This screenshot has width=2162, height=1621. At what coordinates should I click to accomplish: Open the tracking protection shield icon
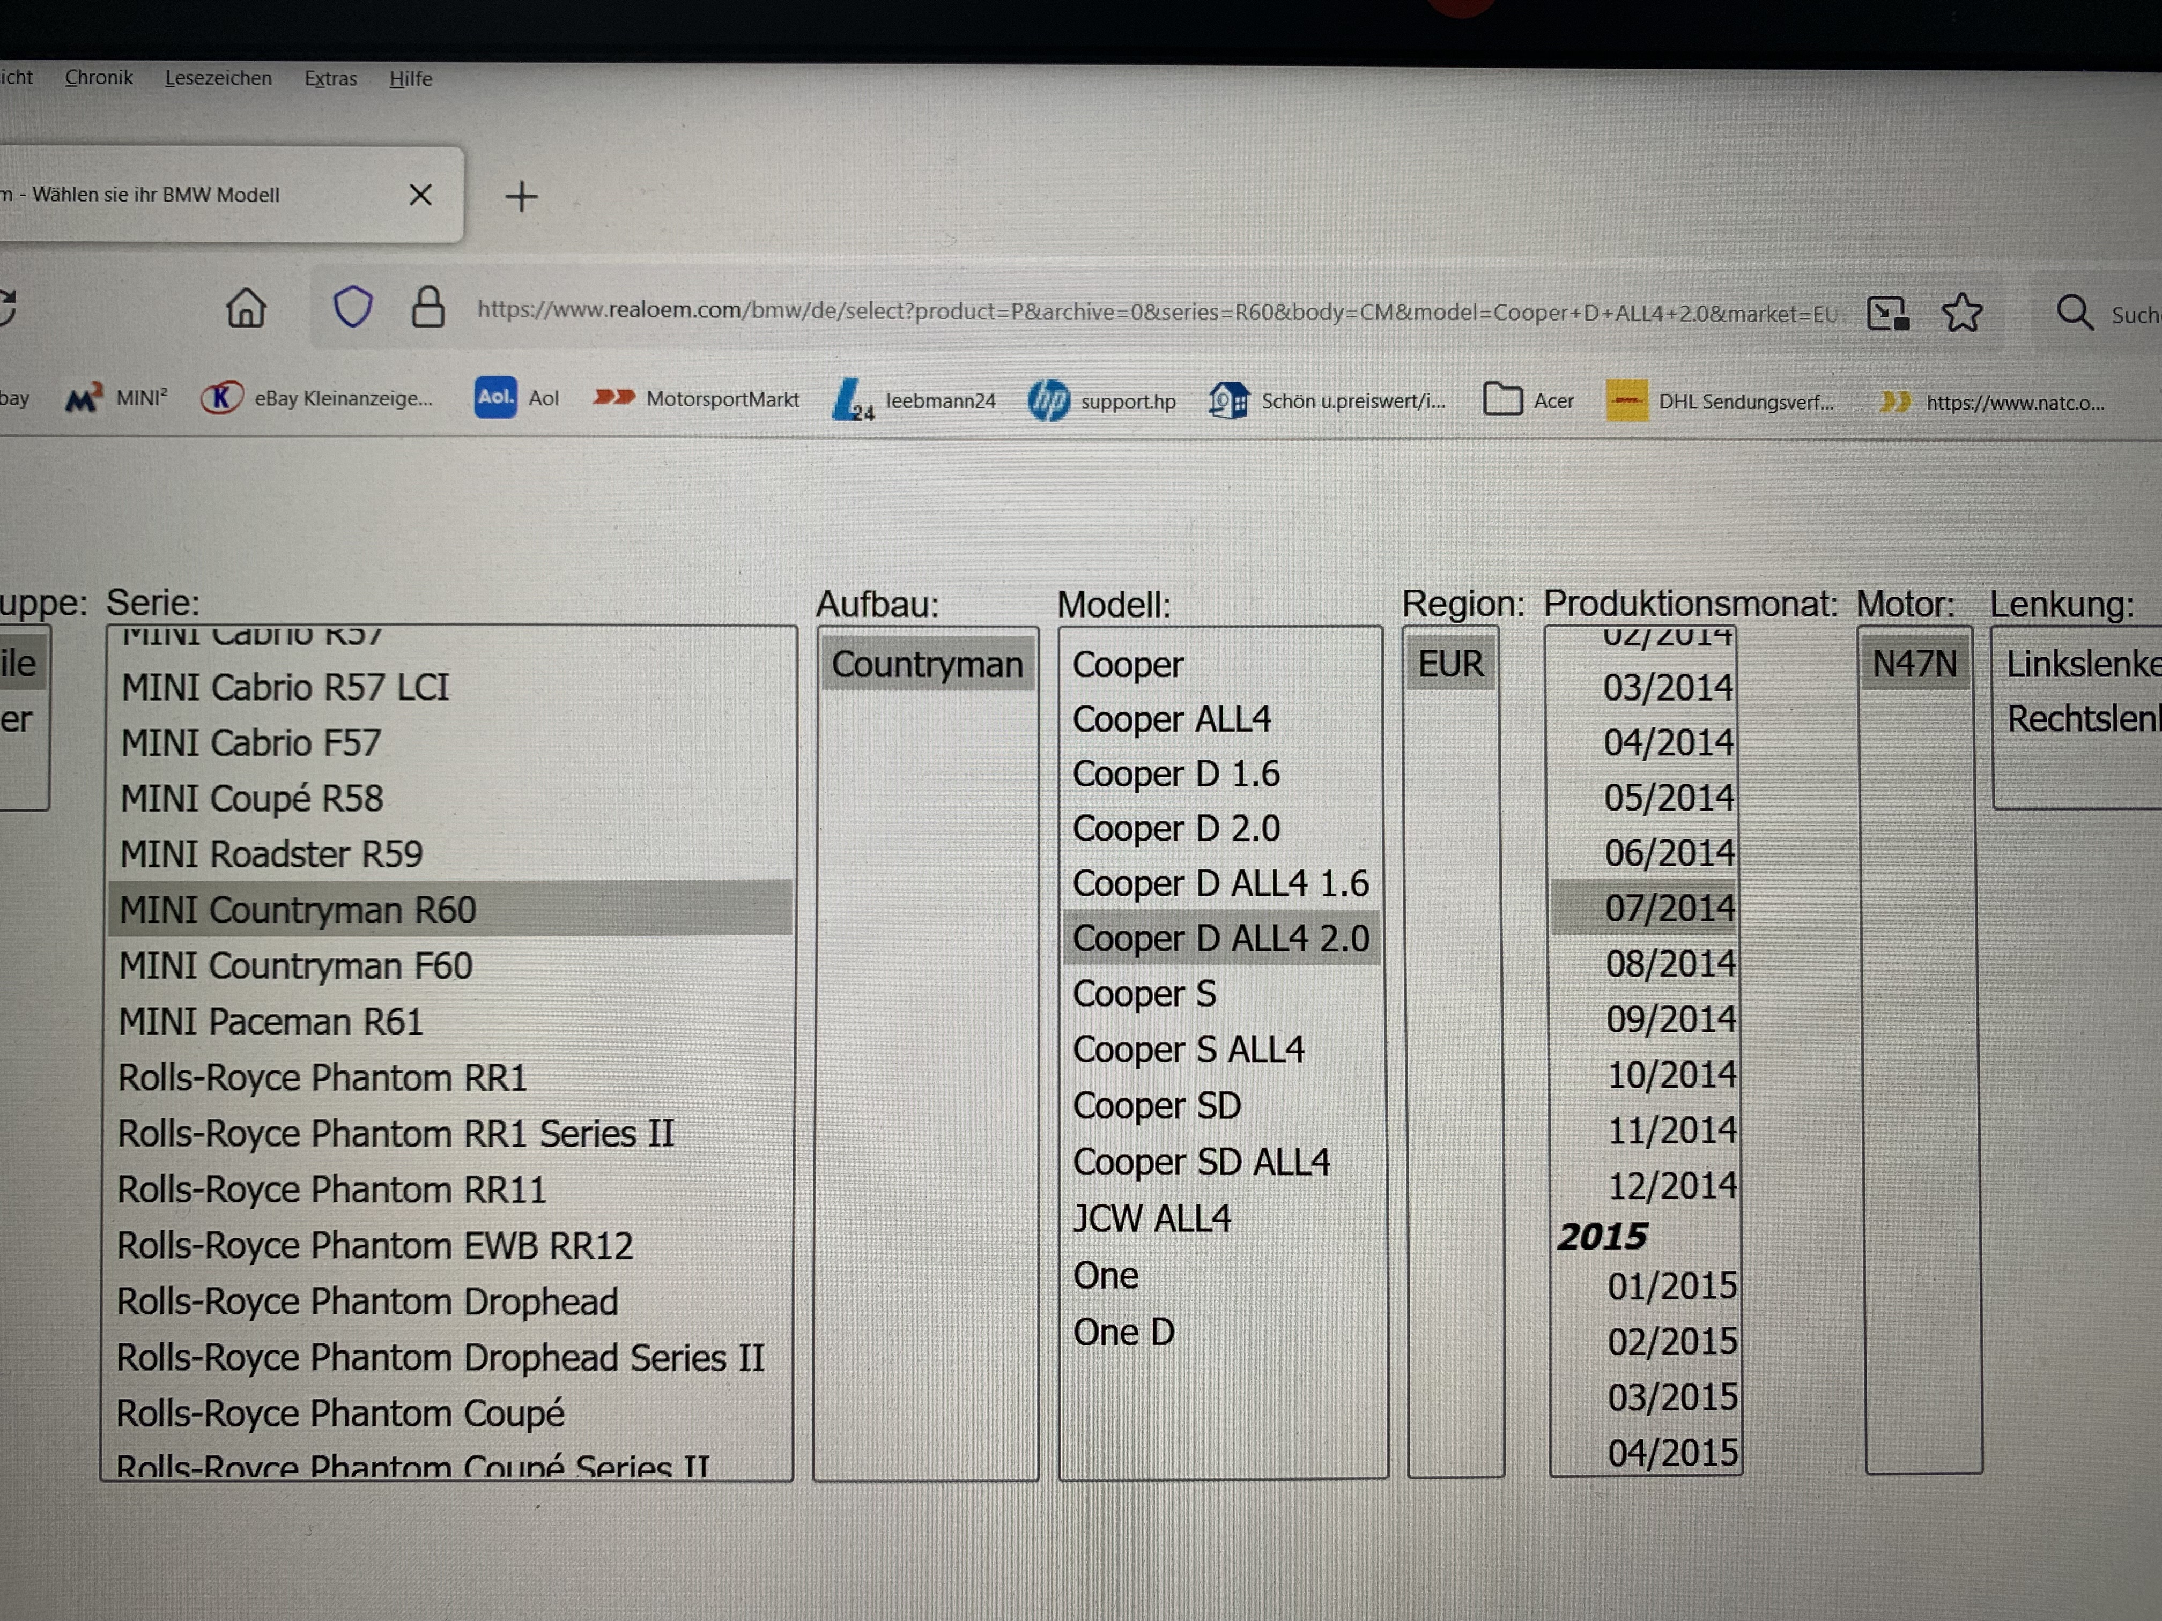pyautogui.click(x=352, y=307)
